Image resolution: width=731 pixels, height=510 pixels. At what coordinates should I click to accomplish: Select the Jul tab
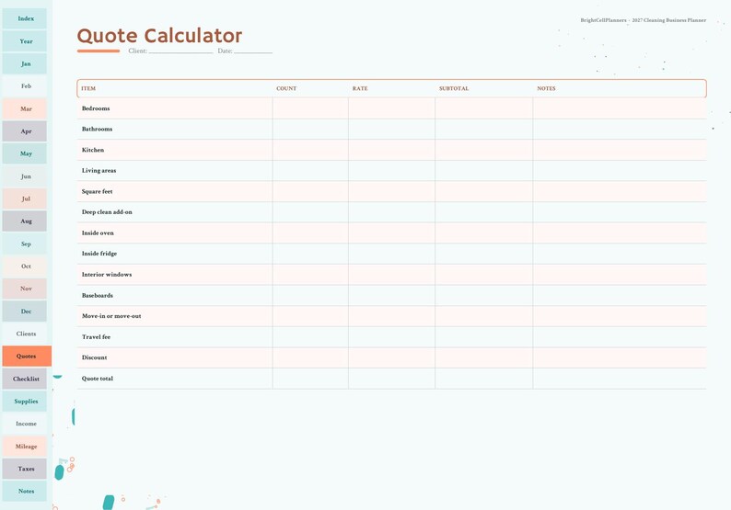[x=25, y=198]
